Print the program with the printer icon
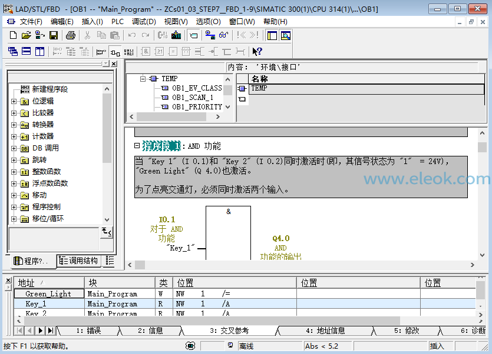 71,35
